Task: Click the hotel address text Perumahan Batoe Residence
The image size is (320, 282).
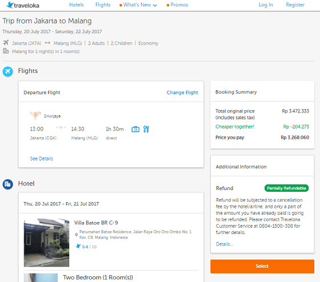Action: (x=135, y=235)
